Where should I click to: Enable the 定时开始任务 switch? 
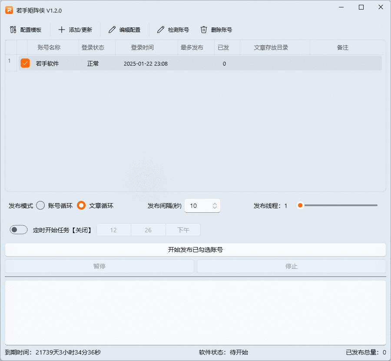[x=18, y=229]
